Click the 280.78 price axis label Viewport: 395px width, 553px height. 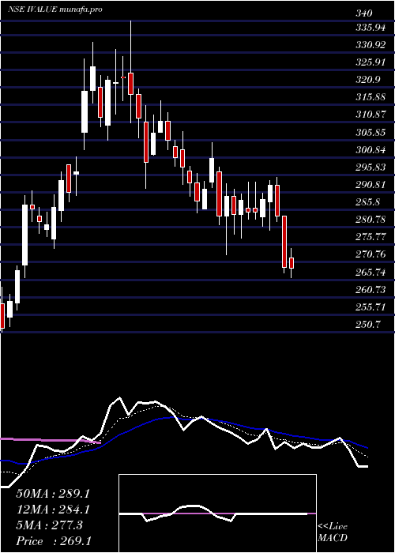tap(371, 220)
